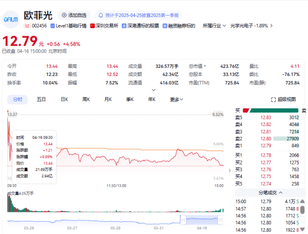The width and height of the screenshot is (308, 234).
Task: Click 卖3 price 12.81
Action: pos(265,132)
